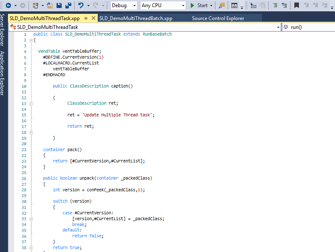Viewport: 335px width, 252px height.
Task: Click the display object member list icon
Action: (x=253, y=5)
